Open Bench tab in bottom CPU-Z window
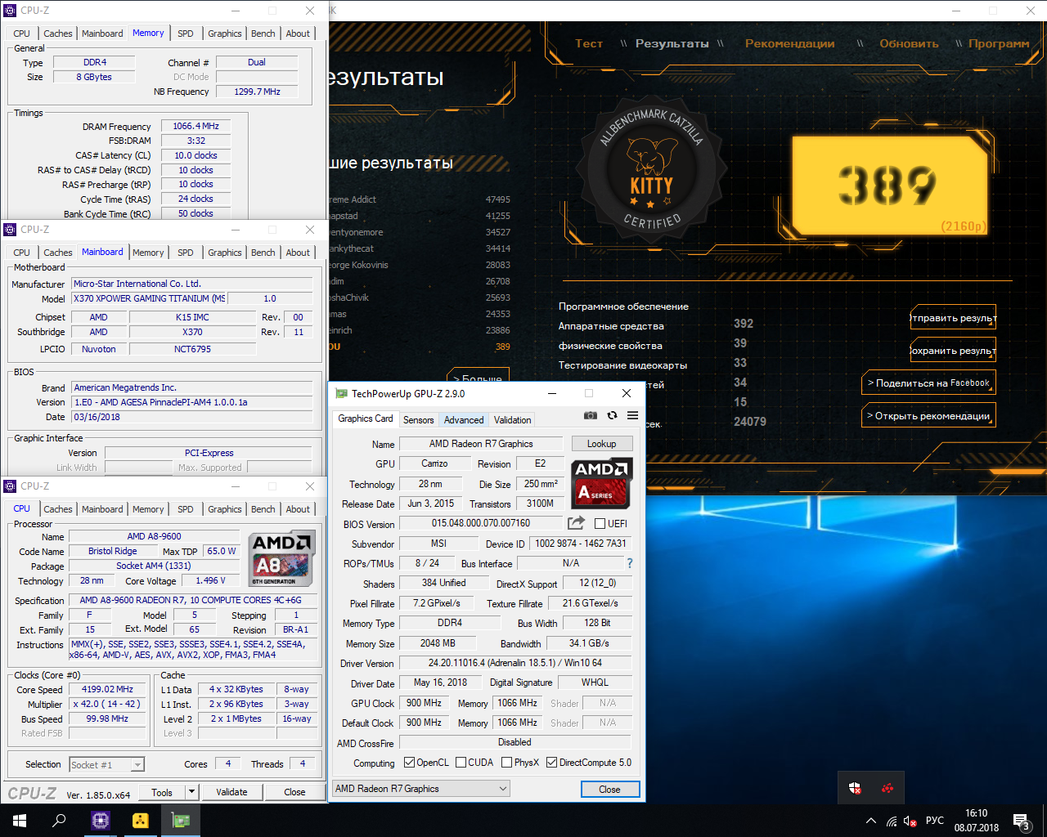Screen dimensions: 1047x837 pos(263,509)
